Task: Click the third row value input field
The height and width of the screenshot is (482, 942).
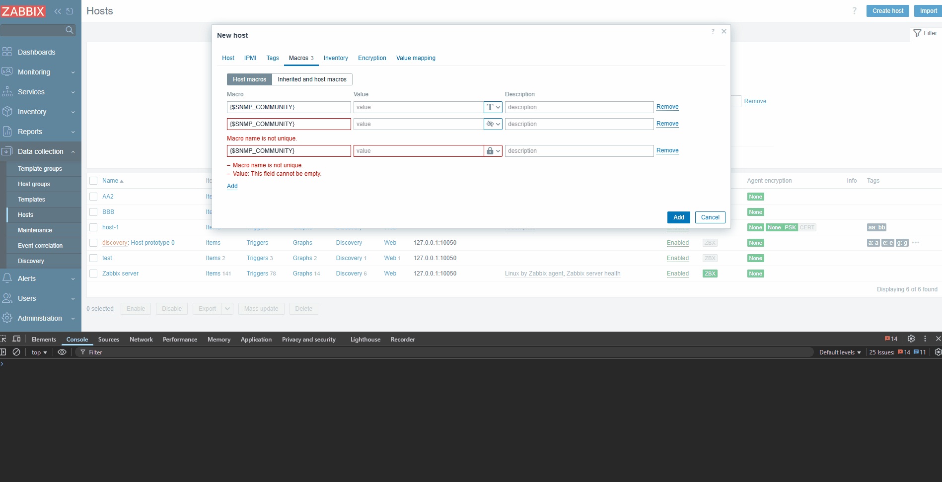Action: pyautogui.click(x=419, y=151)
